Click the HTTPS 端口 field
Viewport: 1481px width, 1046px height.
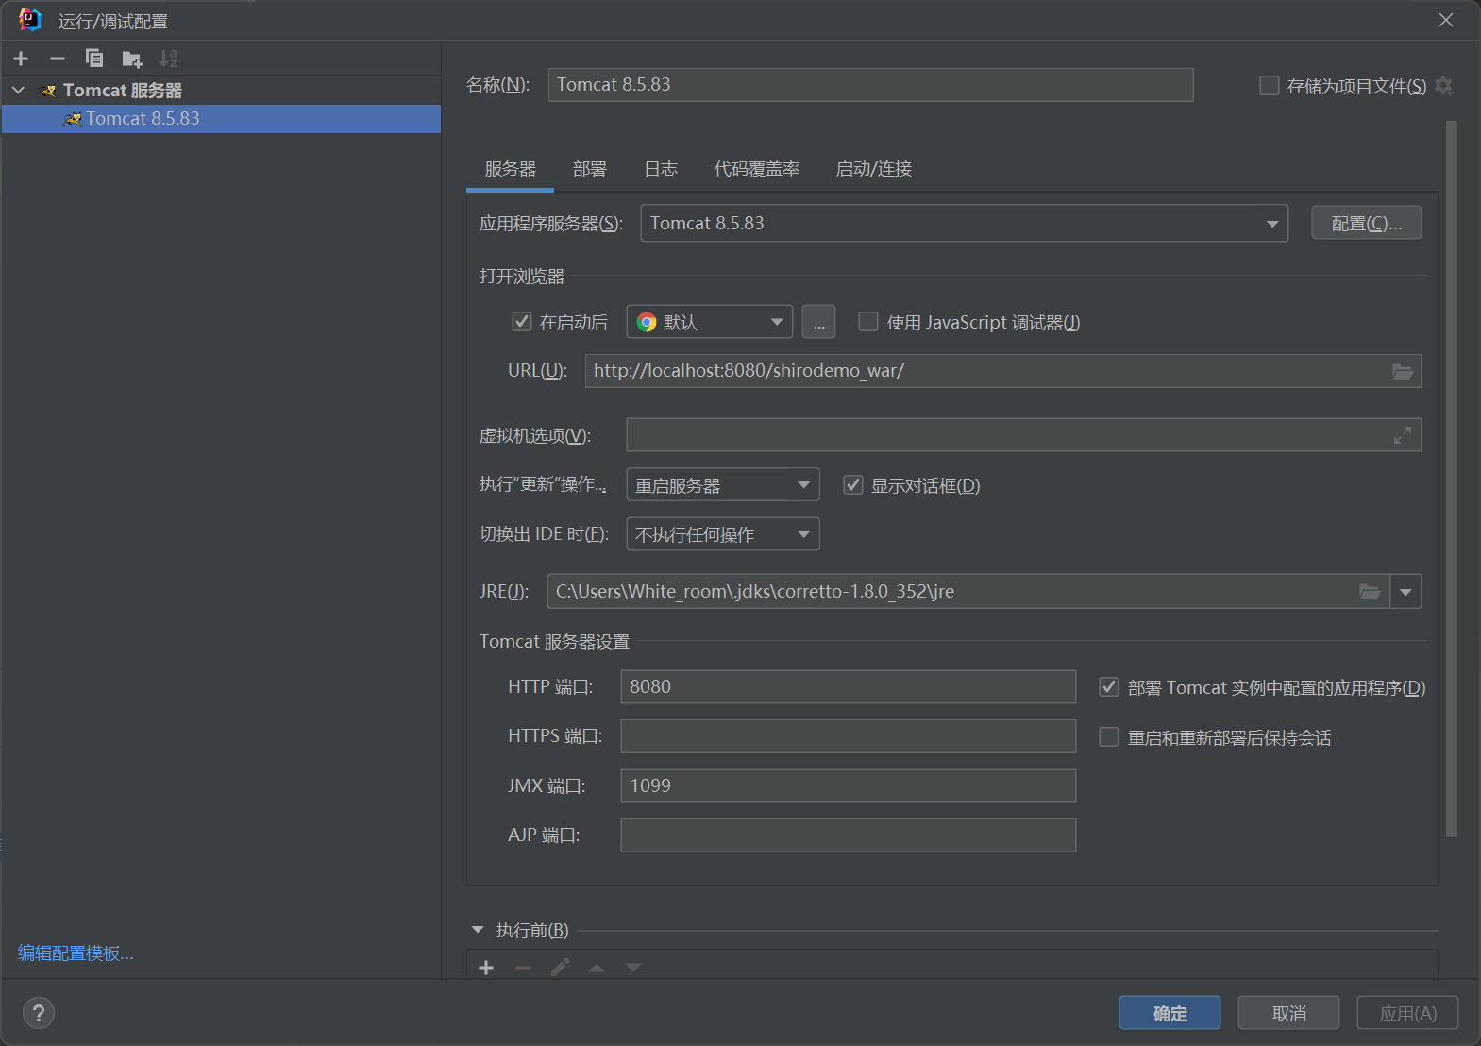click(848, 736)
